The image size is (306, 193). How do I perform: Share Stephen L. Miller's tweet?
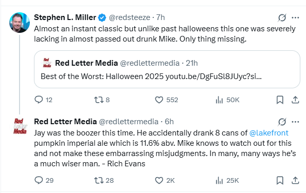tap(295, 100)
